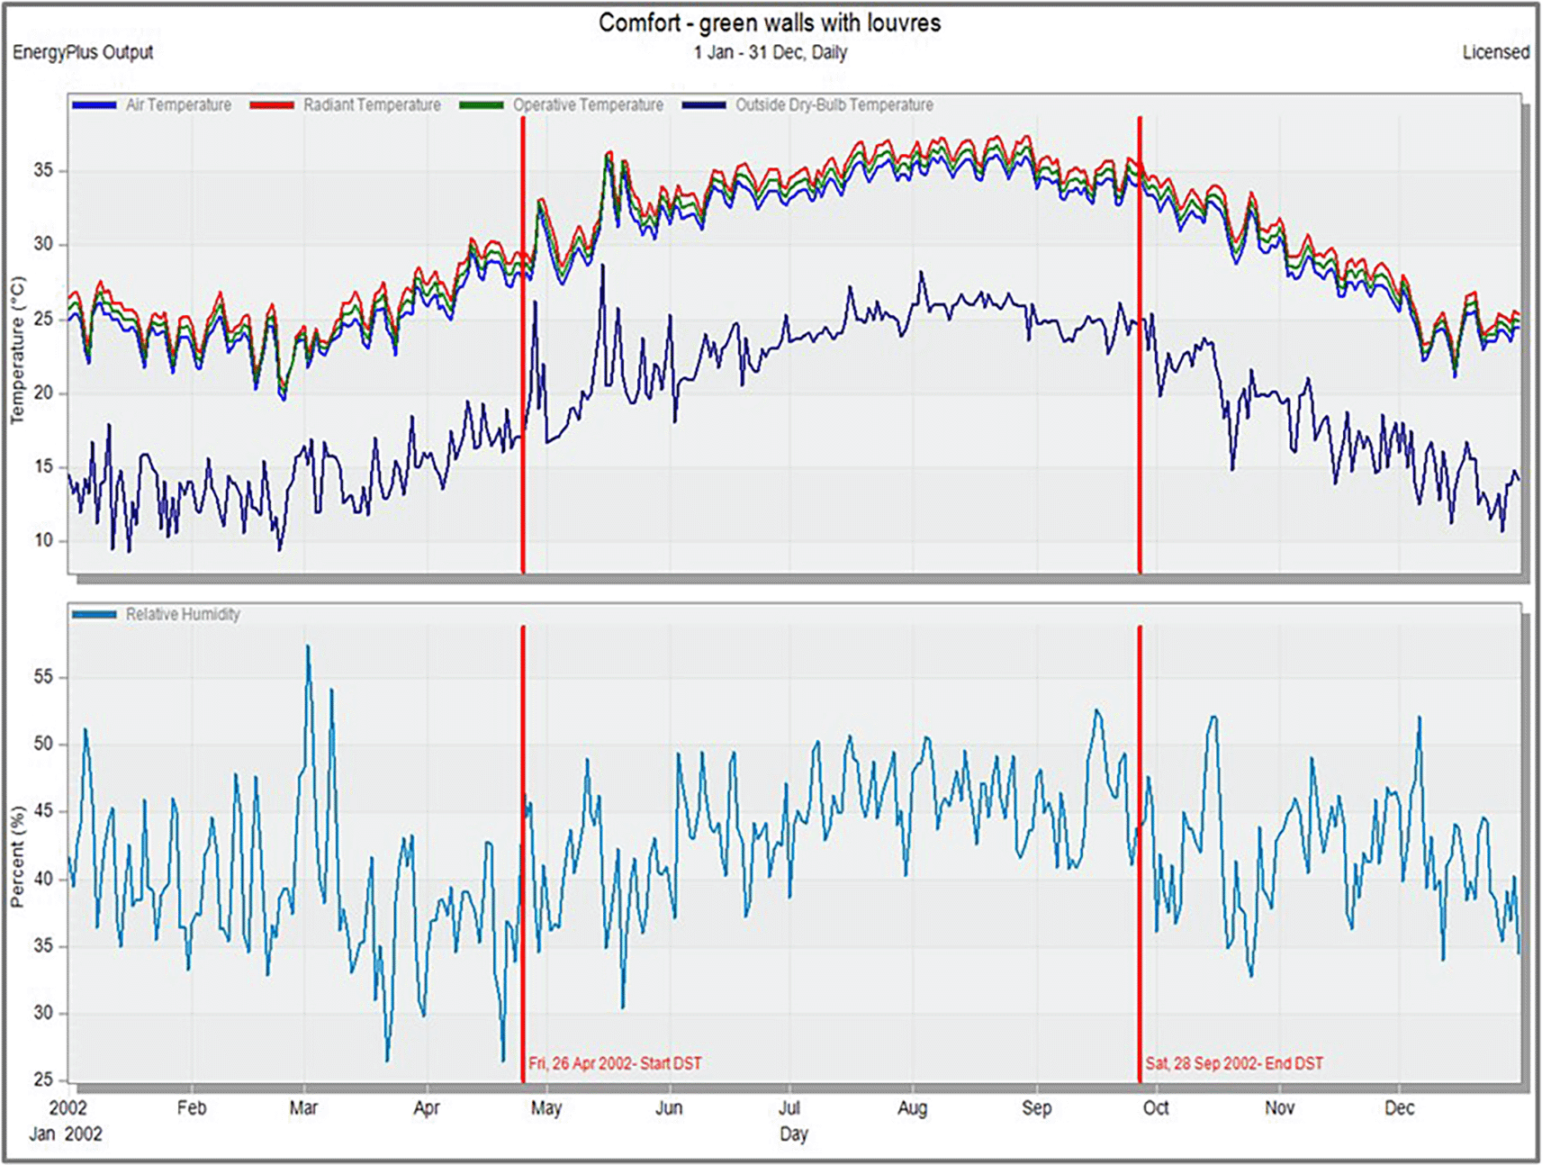Click the 'Aug' x-axis tick label
This screenshot has width=1542, height=1165.
tap(912, 1107)
